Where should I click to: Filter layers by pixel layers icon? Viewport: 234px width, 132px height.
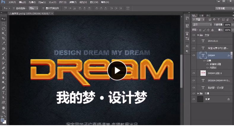pyautogui.click(x=210, y=19)
